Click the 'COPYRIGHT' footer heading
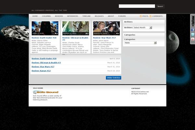Viewport: 195px width, 130px height. coord(136,88)
